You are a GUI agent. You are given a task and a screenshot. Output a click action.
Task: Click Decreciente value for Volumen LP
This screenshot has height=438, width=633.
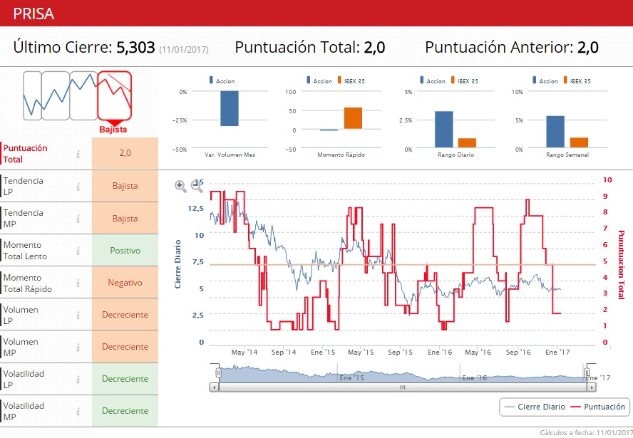point(125,315)
